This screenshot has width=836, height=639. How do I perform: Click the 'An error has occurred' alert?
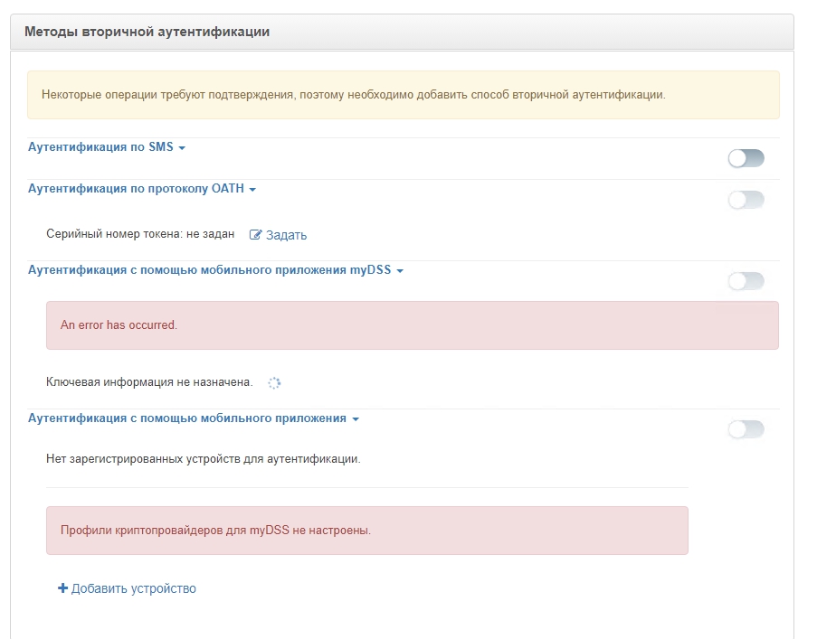click(412, 325)
